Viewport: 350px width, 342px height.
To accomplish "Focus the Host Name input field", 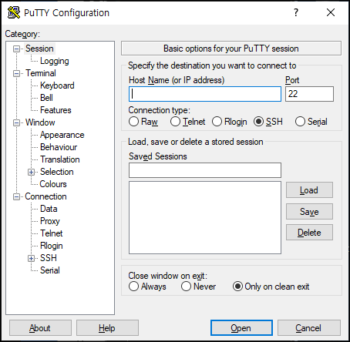I will point(205,94).
